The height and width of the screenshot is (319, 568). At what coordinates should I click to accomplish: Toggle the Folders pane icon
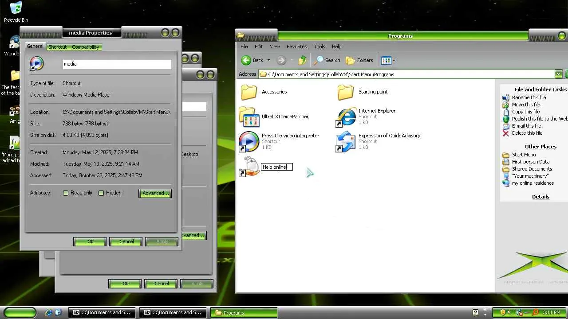tap(351, 60)
